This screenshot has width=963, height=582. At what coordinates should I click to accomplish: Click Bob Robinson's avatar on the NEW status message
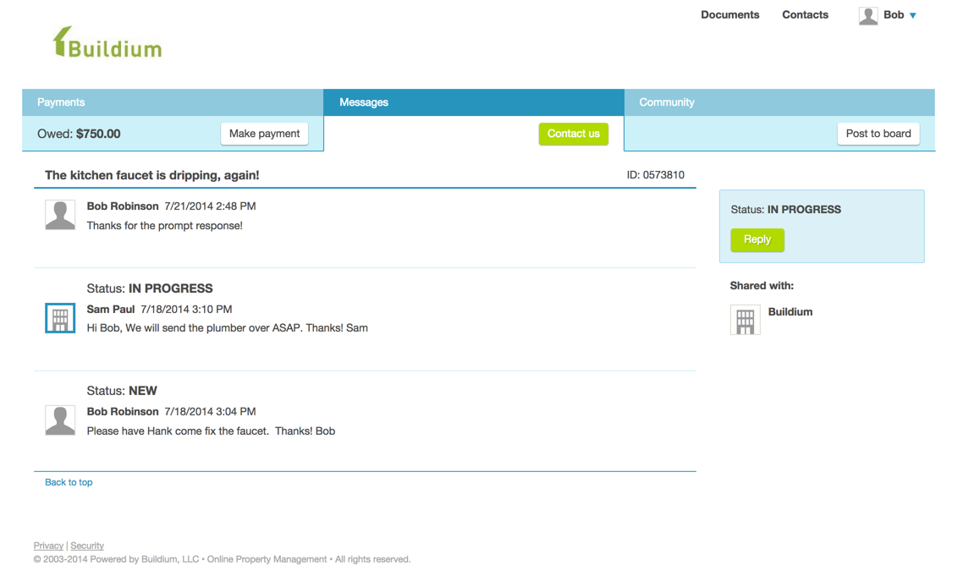(x=60, y=420)
